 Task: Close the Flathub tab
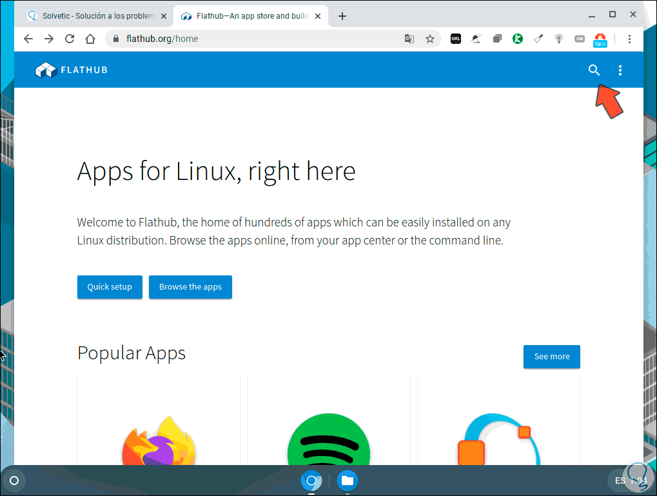(x=318, y=16)
